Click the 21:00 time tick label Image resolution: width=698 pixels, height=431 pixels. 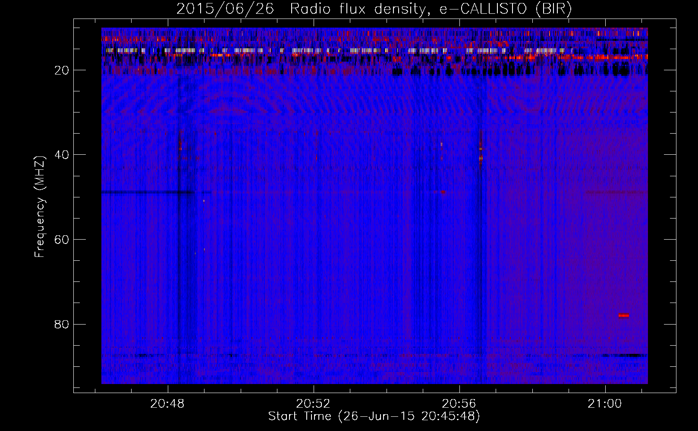coord(605,404)
